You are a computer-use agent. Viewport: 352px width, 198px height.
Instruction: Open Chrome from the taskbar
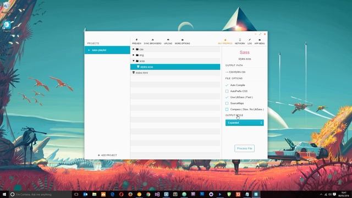click(x=148, y=194)
